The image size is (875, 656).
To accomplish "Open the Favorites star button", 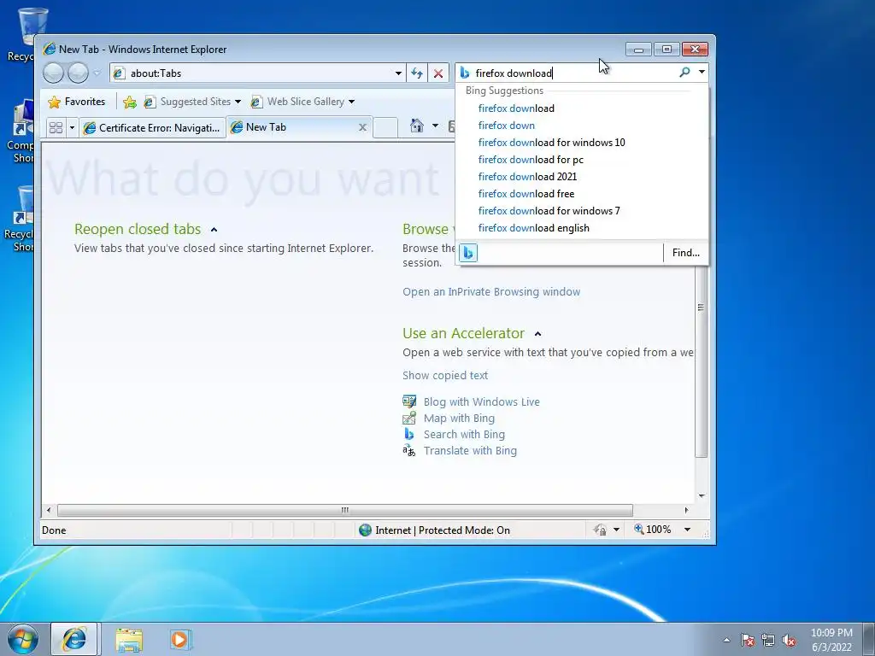I will [77, 102].
